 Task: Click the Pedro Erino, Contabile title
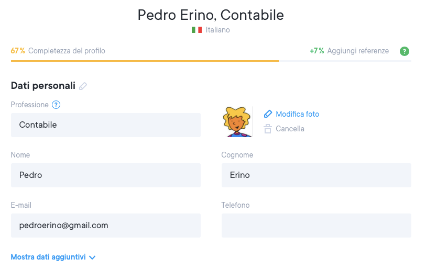coord(211,15)
